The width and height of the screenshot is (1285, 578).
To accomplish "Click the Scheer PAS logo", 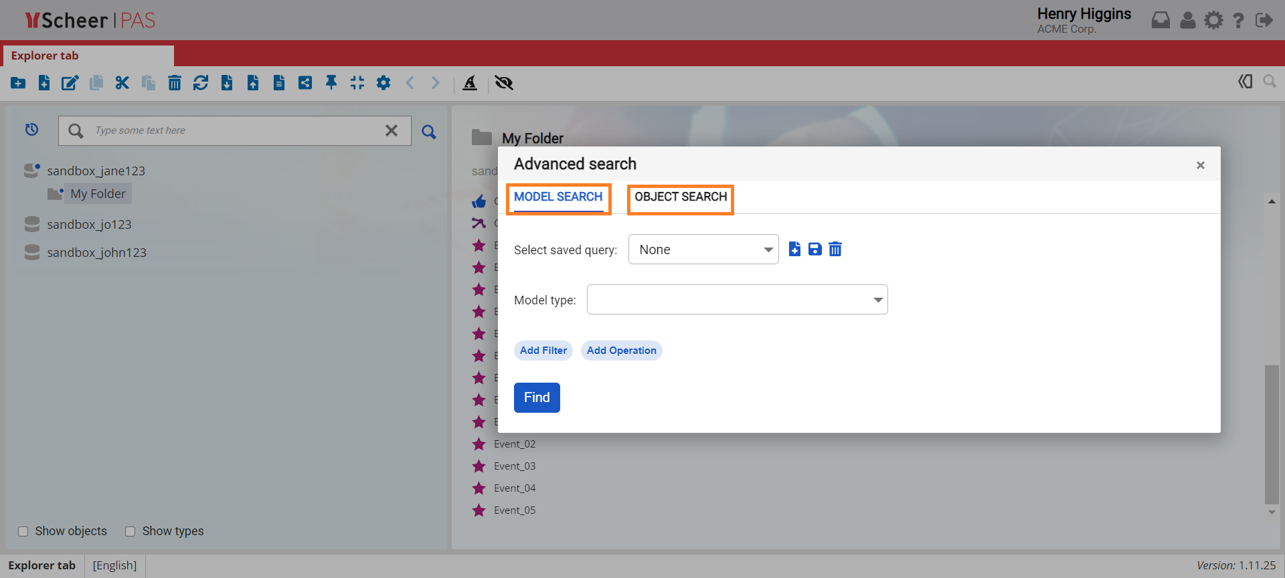I will tap(90, 21).
